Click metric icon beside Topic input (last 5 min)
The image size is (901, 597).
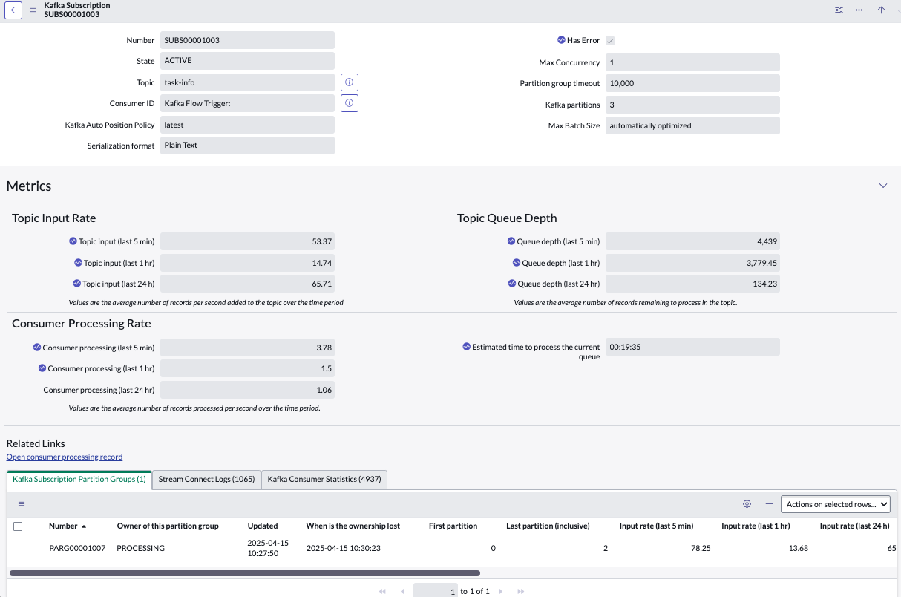click(x=73, y=241)
